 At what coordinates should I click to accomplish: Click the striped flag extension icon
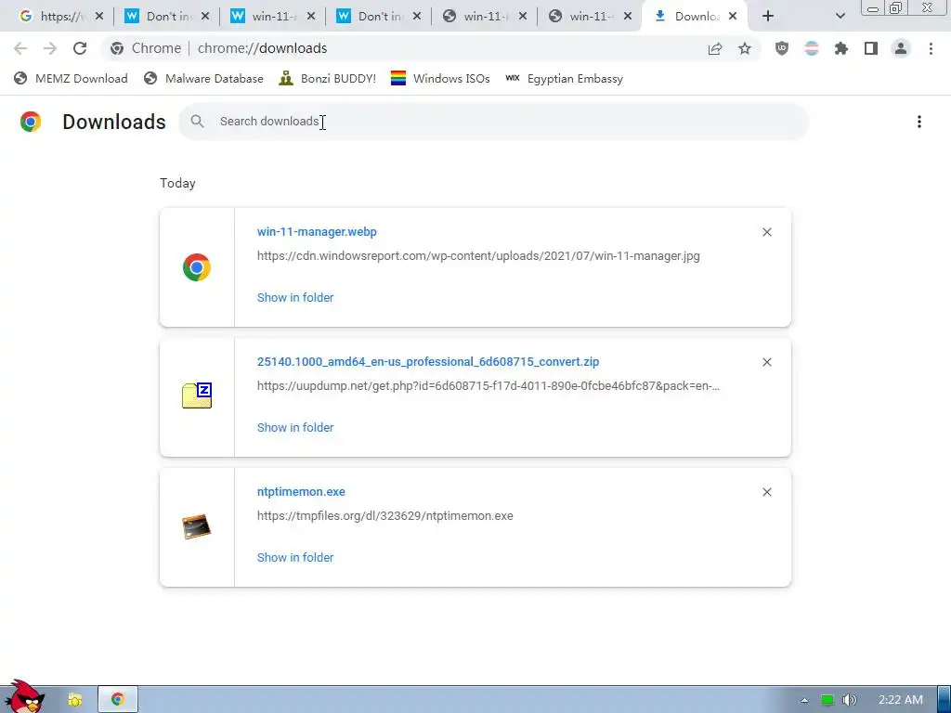pos(812,48)
